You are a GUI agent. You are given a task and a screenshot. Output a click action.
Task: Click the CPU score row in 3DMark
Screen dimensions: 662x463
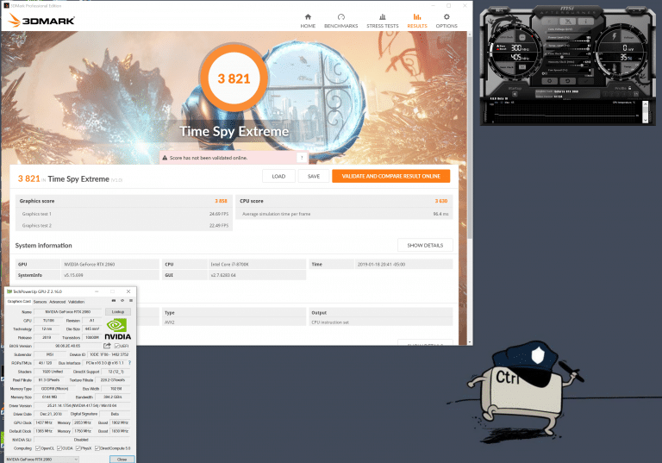[x=344, y=201]
